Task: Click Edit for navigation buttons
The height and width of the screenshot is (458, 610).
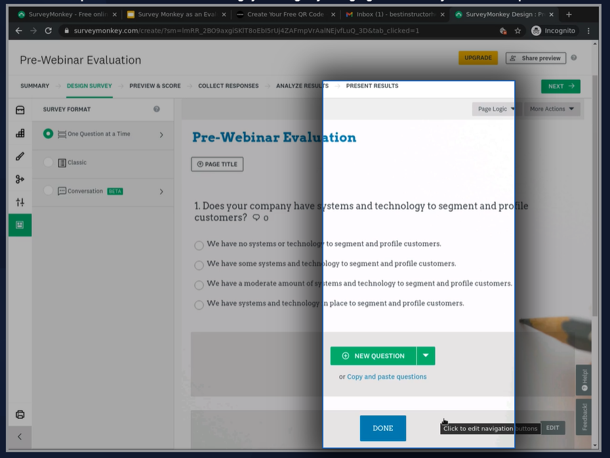Action: coord(552,428)
